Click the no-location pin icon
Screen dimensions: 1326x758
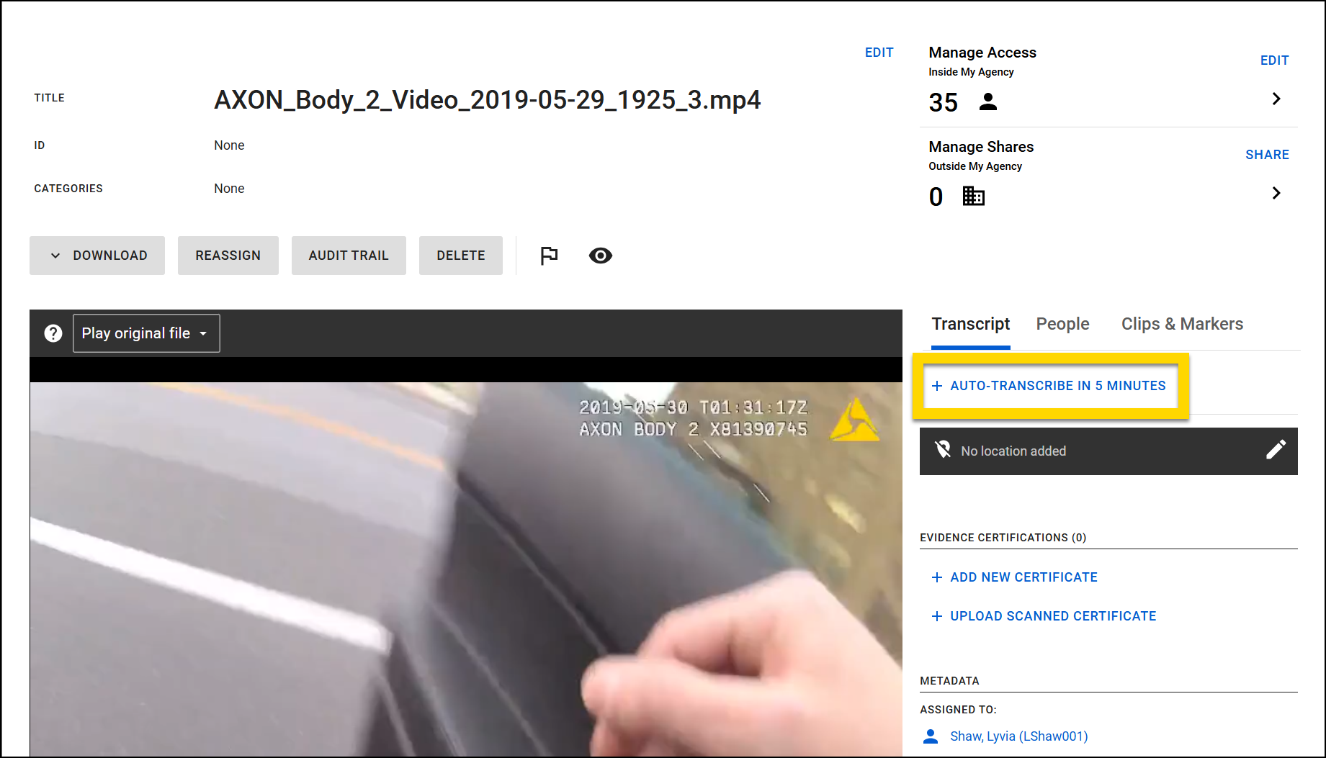point(942,451)
